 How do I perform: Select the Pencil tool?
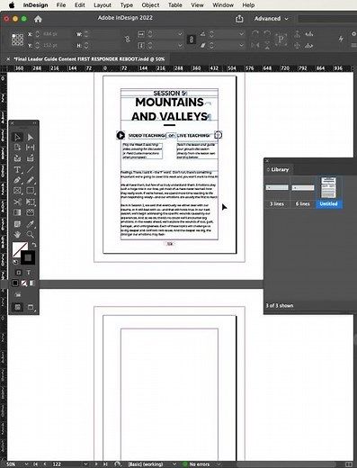[31, 180]
